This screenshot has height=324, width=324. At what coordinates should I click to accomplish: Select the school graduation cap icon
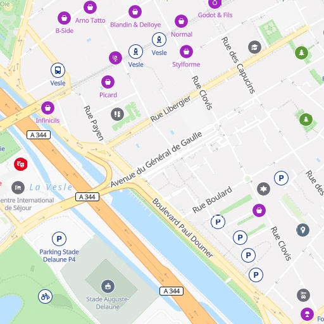[254, 47]
